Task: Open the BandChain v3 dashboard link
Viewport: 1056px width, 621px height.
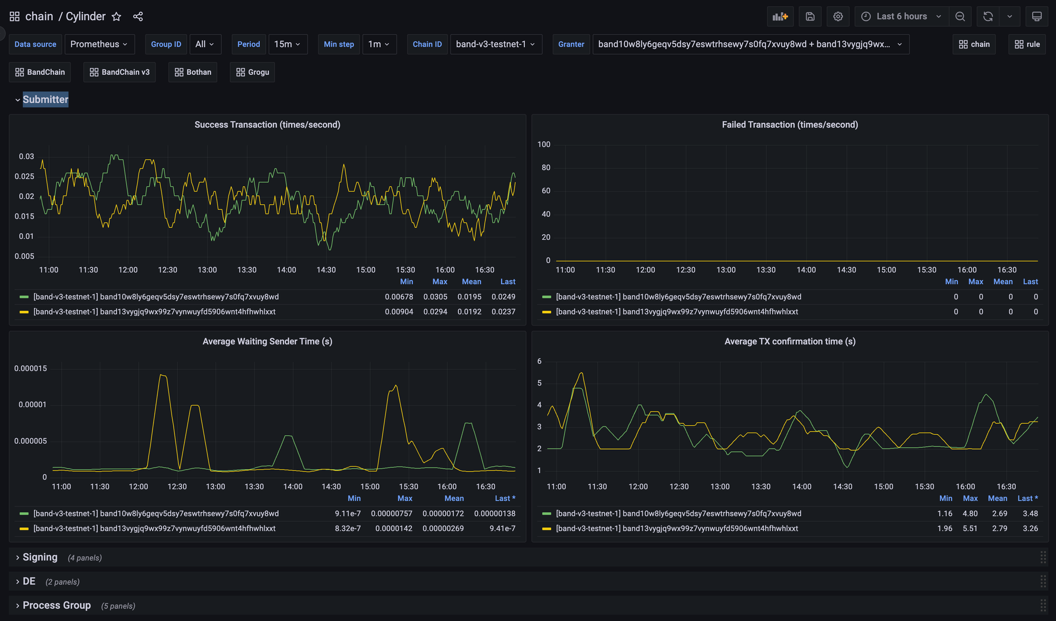Action: 119,72
